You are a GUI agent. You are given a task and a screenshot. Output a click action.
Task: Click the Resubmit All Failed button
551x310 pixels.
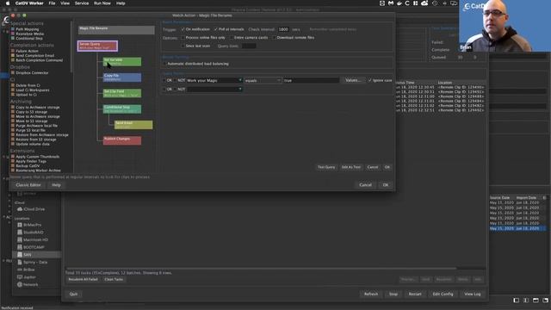click(83, 279)
